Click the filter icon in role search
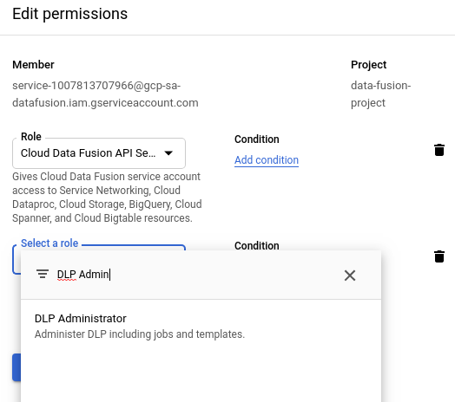The height and width of the screenshot is (402, 455). point(43,274)
